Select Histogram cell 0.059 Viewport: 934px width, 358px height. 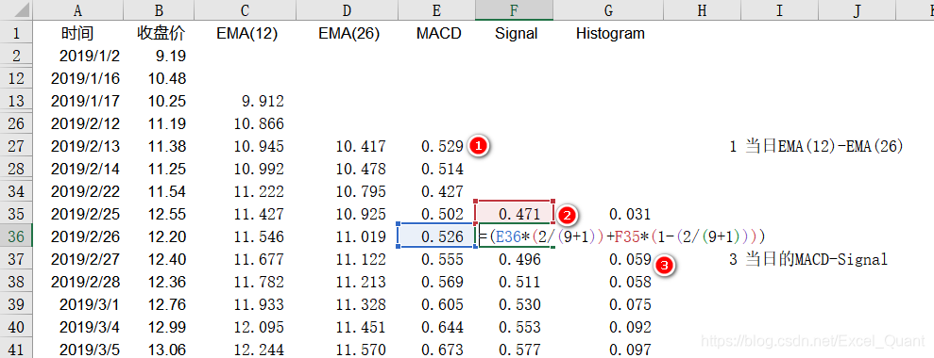click(x=608, y=259)
